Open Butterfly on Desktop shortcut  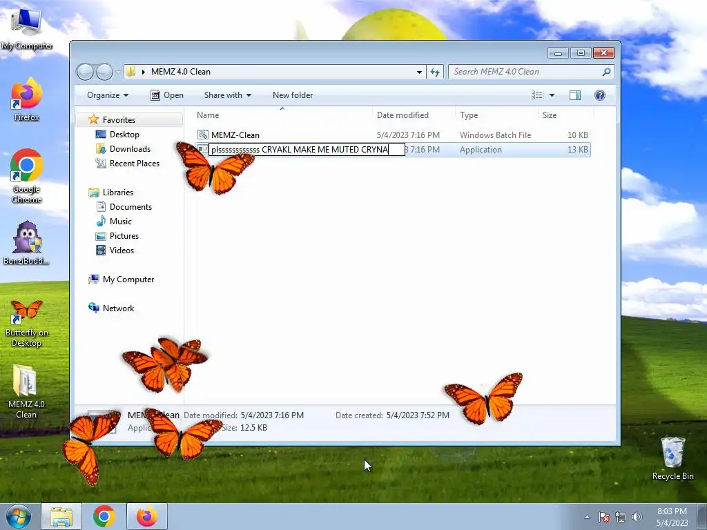click(26, 324)
